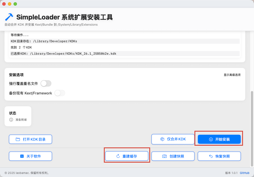The width and height of the screenshot is (254, 177).
Task: Click the download icon in 开始安装
Action: click(211, 139)
